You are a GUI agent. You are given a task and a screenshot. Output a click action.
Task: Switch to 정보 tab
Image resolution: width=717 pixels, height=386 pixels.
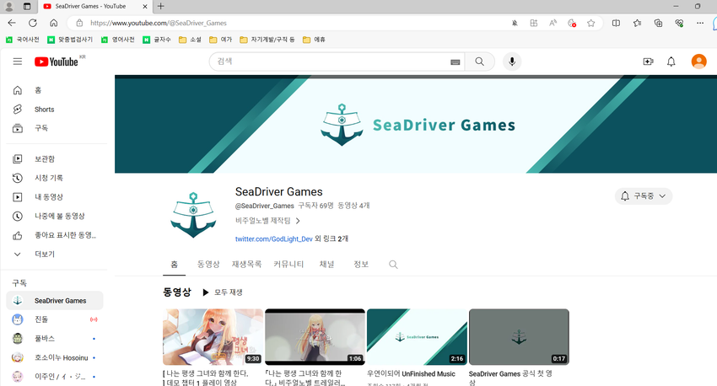361,264
